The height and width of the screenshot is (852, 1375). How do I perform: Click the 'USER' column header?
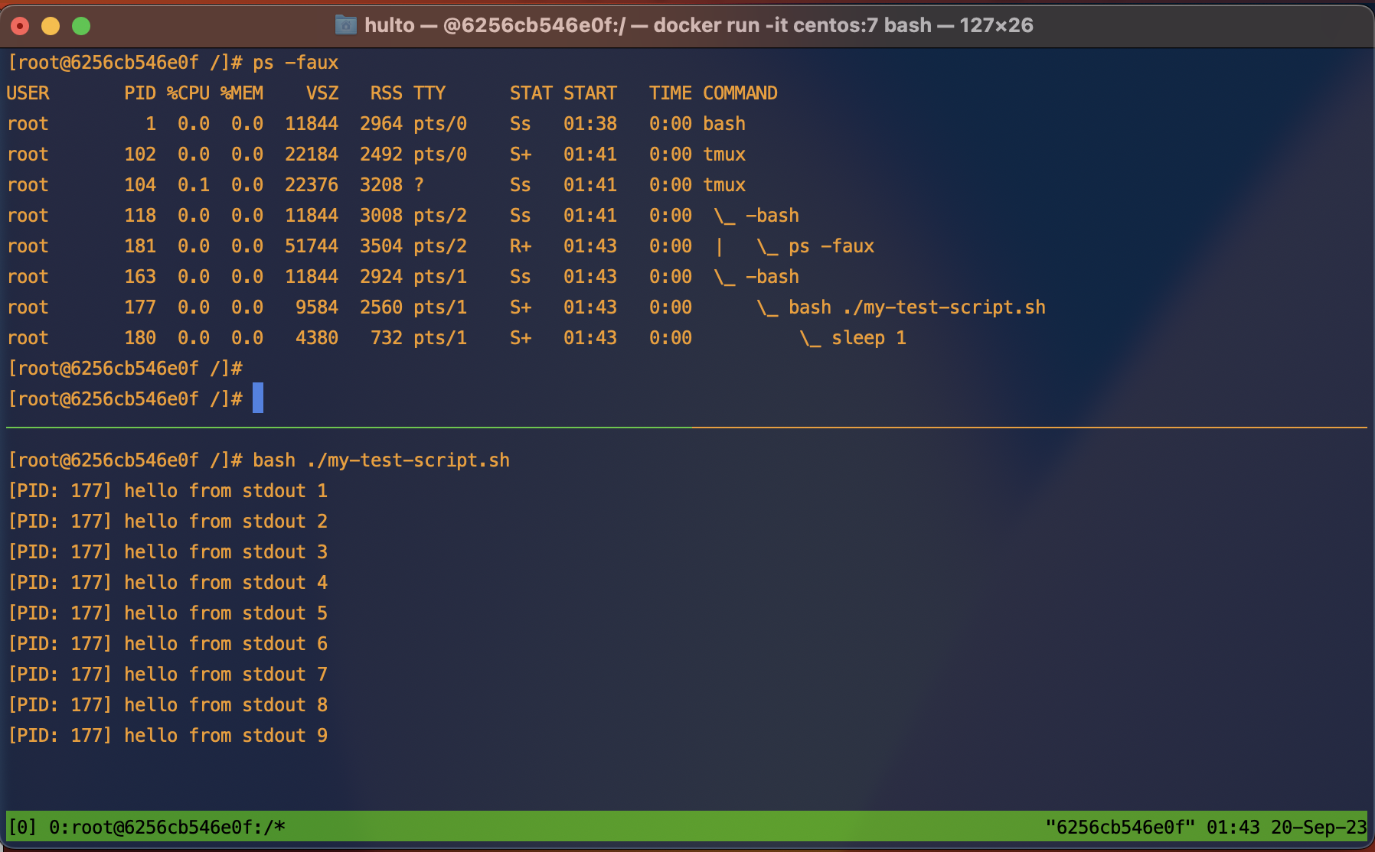(x=28, y=93)
